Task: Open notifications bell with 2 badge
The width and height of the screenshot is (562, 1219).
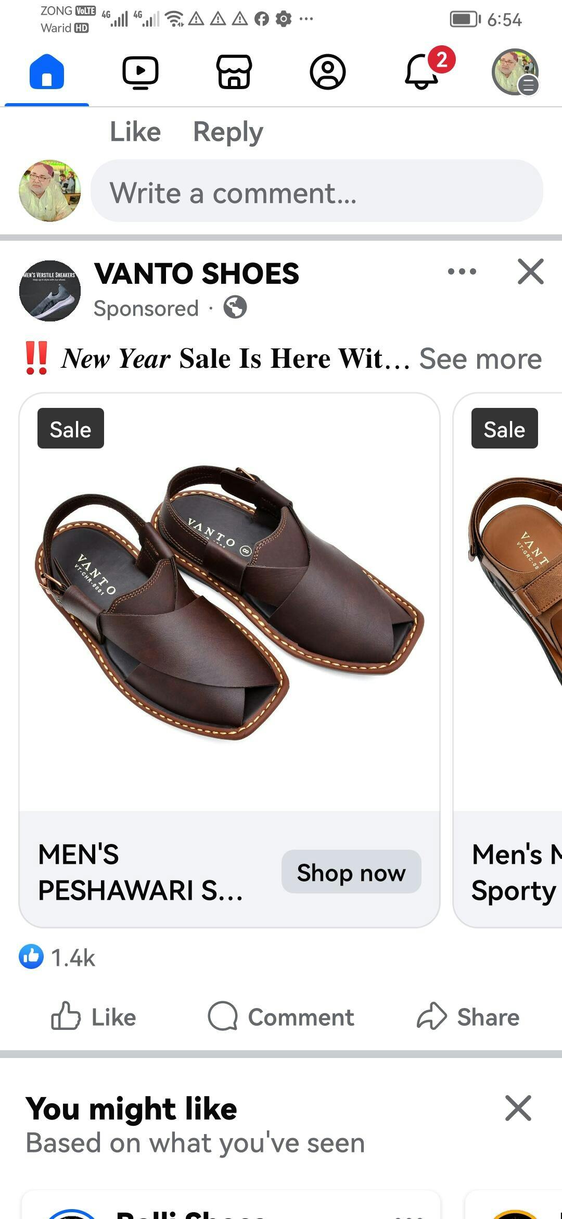Action: point(423,72)
